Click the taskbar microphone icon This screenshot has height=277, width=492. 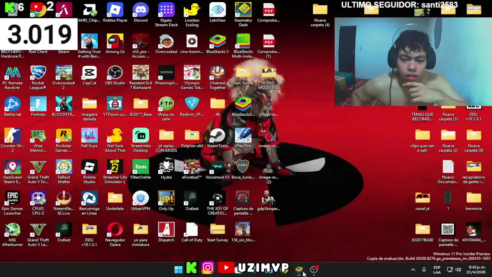[424, 270]
